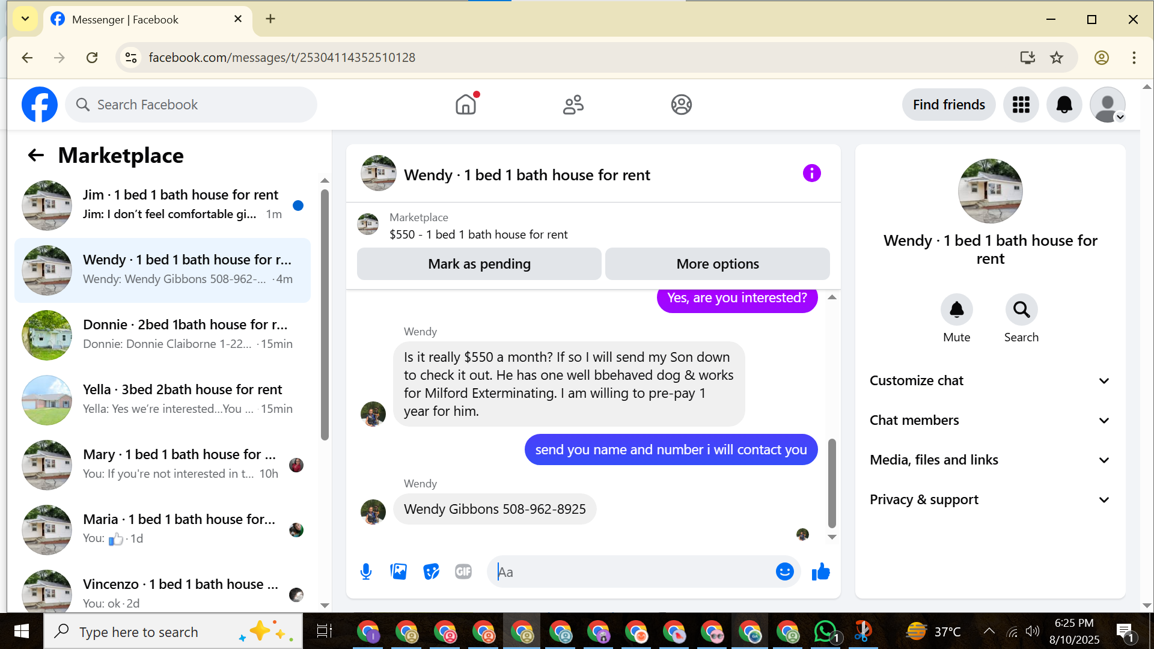This screenshot has height=649, width=1154.
Task: Search in conversation with magnifier icon
Action: [1021, 310]
